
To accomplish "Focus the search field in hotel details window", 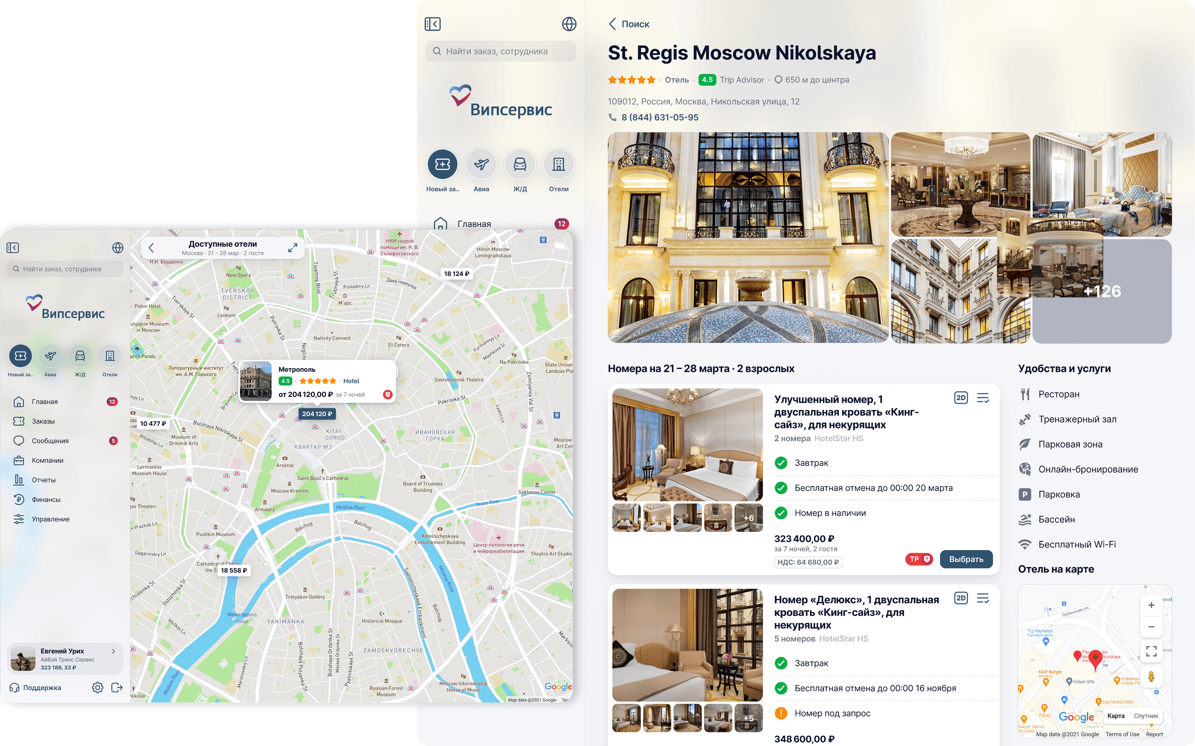I will (x=500, y=51).
